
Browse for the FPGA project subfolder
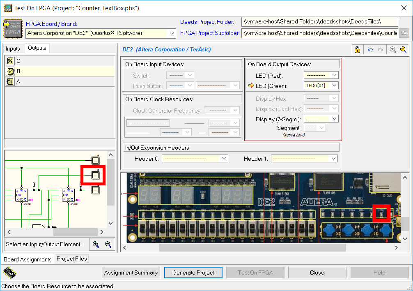[x=404, y=33]
